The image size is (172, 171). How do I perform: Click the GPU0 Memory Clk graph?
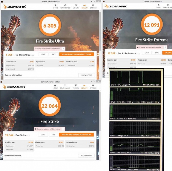click(x=135, y=112)
